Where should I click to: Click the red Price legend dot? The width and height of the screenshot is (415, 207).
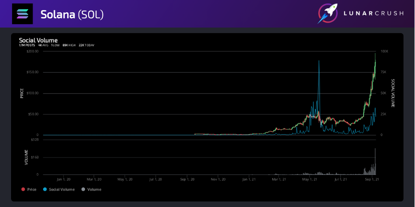pos(23,189)
